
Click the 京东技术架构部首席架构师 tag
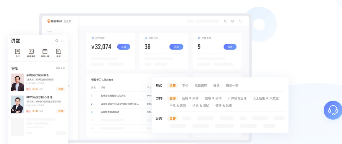[x=48, y=102]
